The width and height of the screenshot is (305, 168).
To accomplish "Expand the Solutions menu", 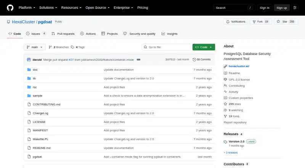I will click(48, 8).
